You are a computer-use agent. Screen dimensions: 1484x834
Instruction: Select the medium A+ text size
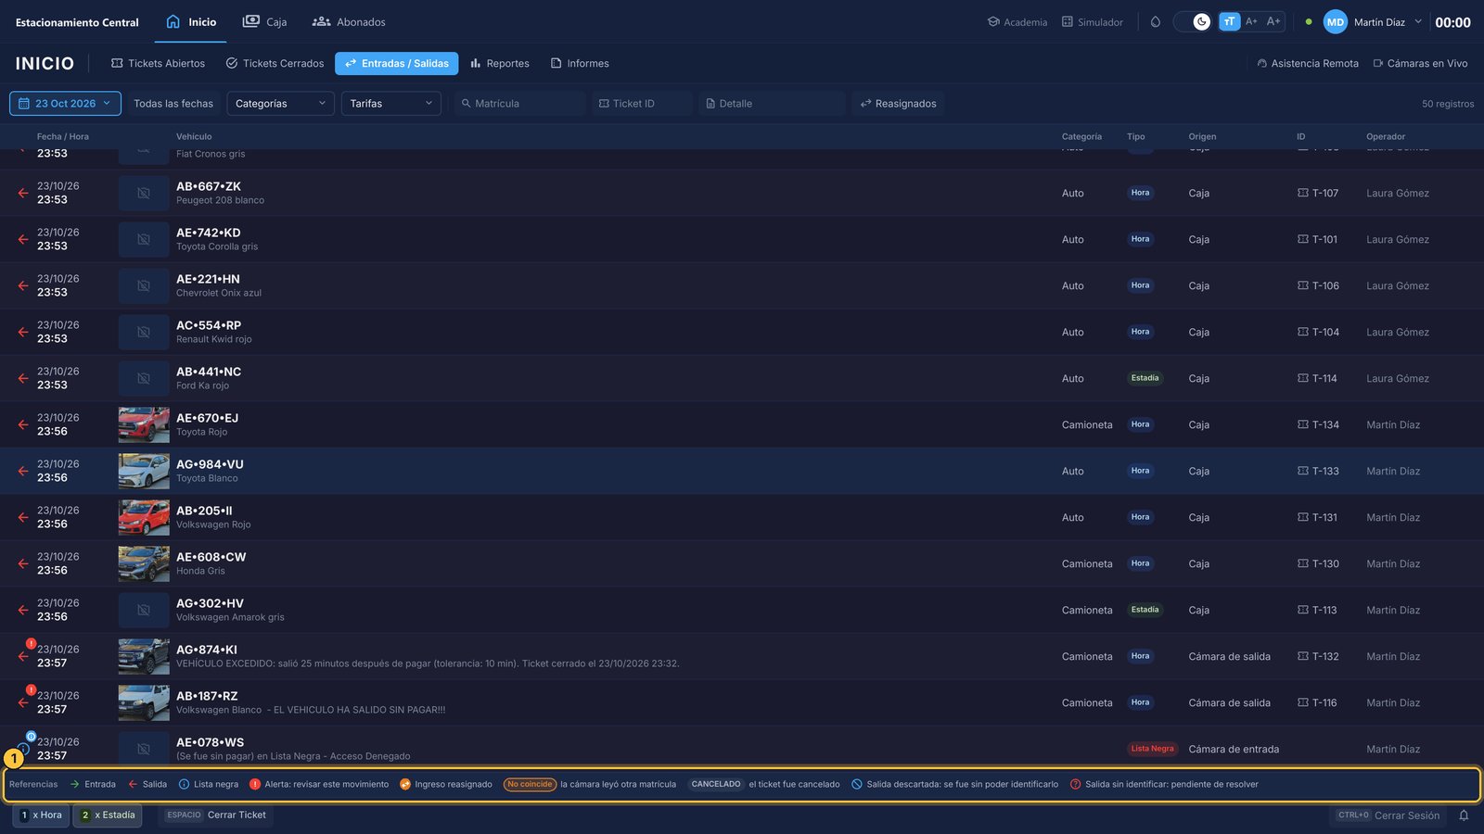tap(1251, 21)
